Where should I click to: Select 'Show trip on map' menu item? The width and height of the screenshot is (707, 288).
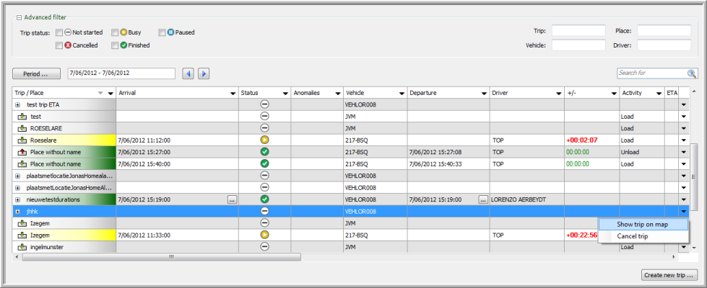coord(642,225)
